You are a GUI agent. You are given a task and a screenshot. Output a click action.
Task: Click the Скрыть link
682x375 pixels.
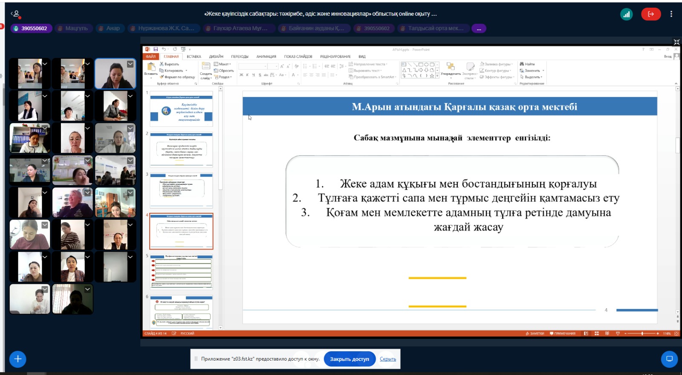click(387, 359)
